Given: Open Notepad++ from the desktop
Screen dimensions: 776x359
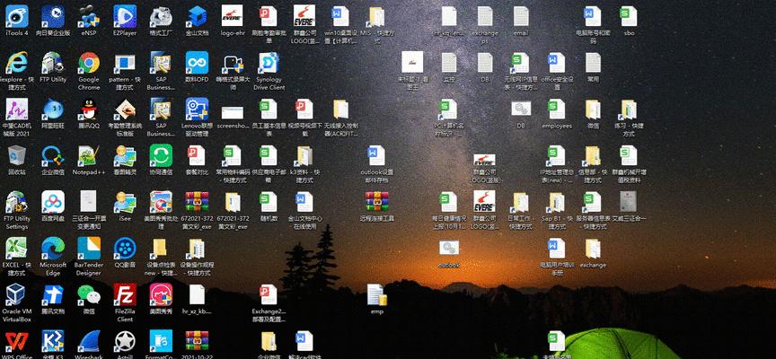Looking at the screenshot, I should coord(89,156).
